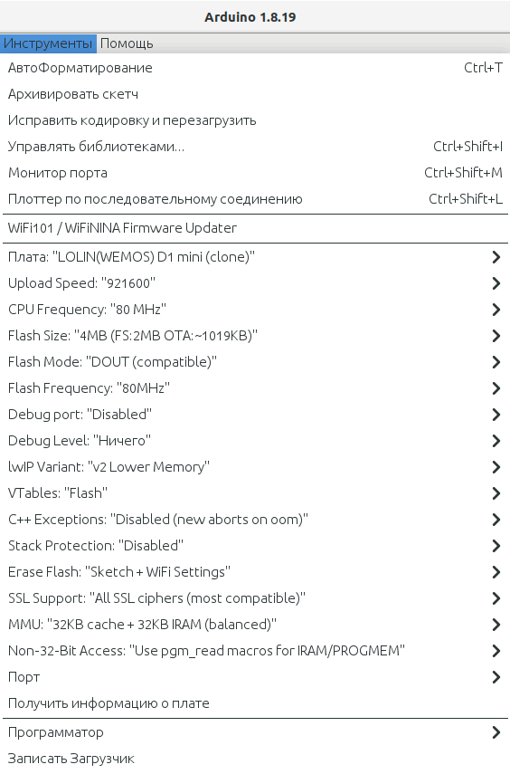Expand the Плата LOLIN(WEMOS) D1 mini submenu arrow
Image resolution: width=510 pixels, height=774 pixels.
(496, 257)
